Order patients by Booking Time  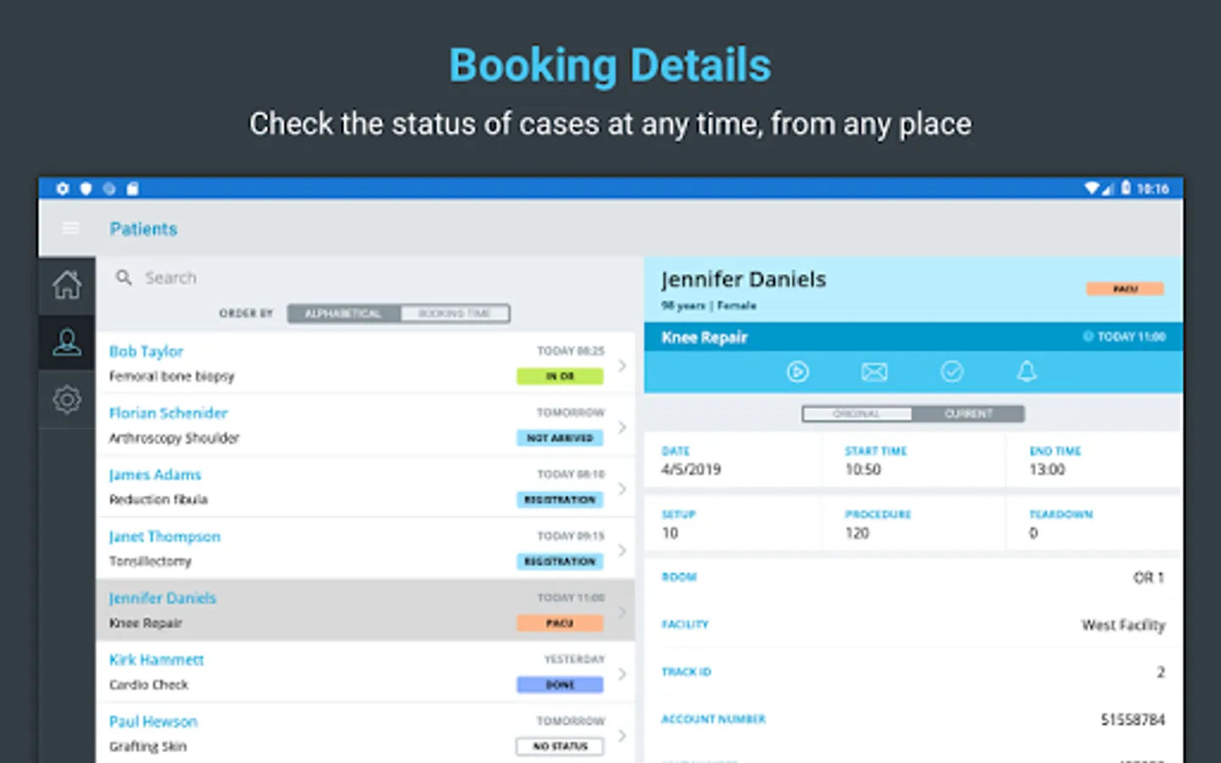[x=454, y=314]
